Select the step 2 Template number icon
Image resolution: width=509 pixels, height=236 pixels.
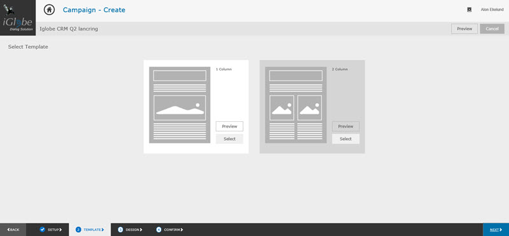78,230
